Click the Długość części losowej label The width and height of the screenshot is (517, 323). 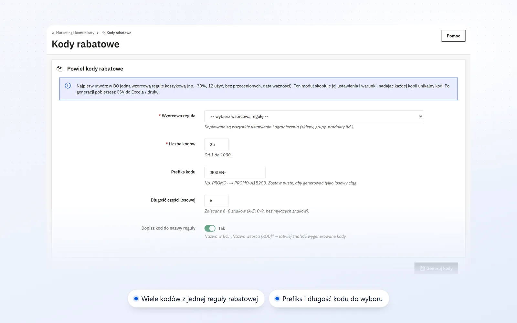(173, 200)
